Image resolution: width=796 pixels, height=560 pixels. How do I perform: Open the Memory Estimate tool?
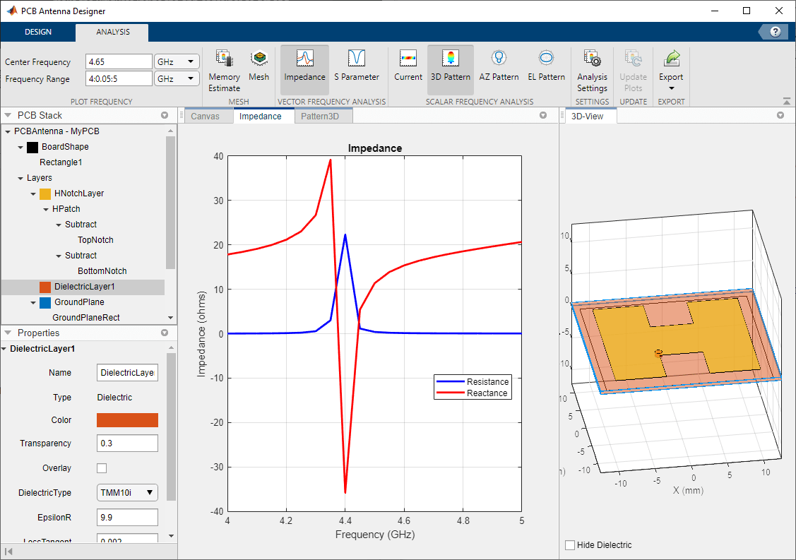[x=224, y=70]
